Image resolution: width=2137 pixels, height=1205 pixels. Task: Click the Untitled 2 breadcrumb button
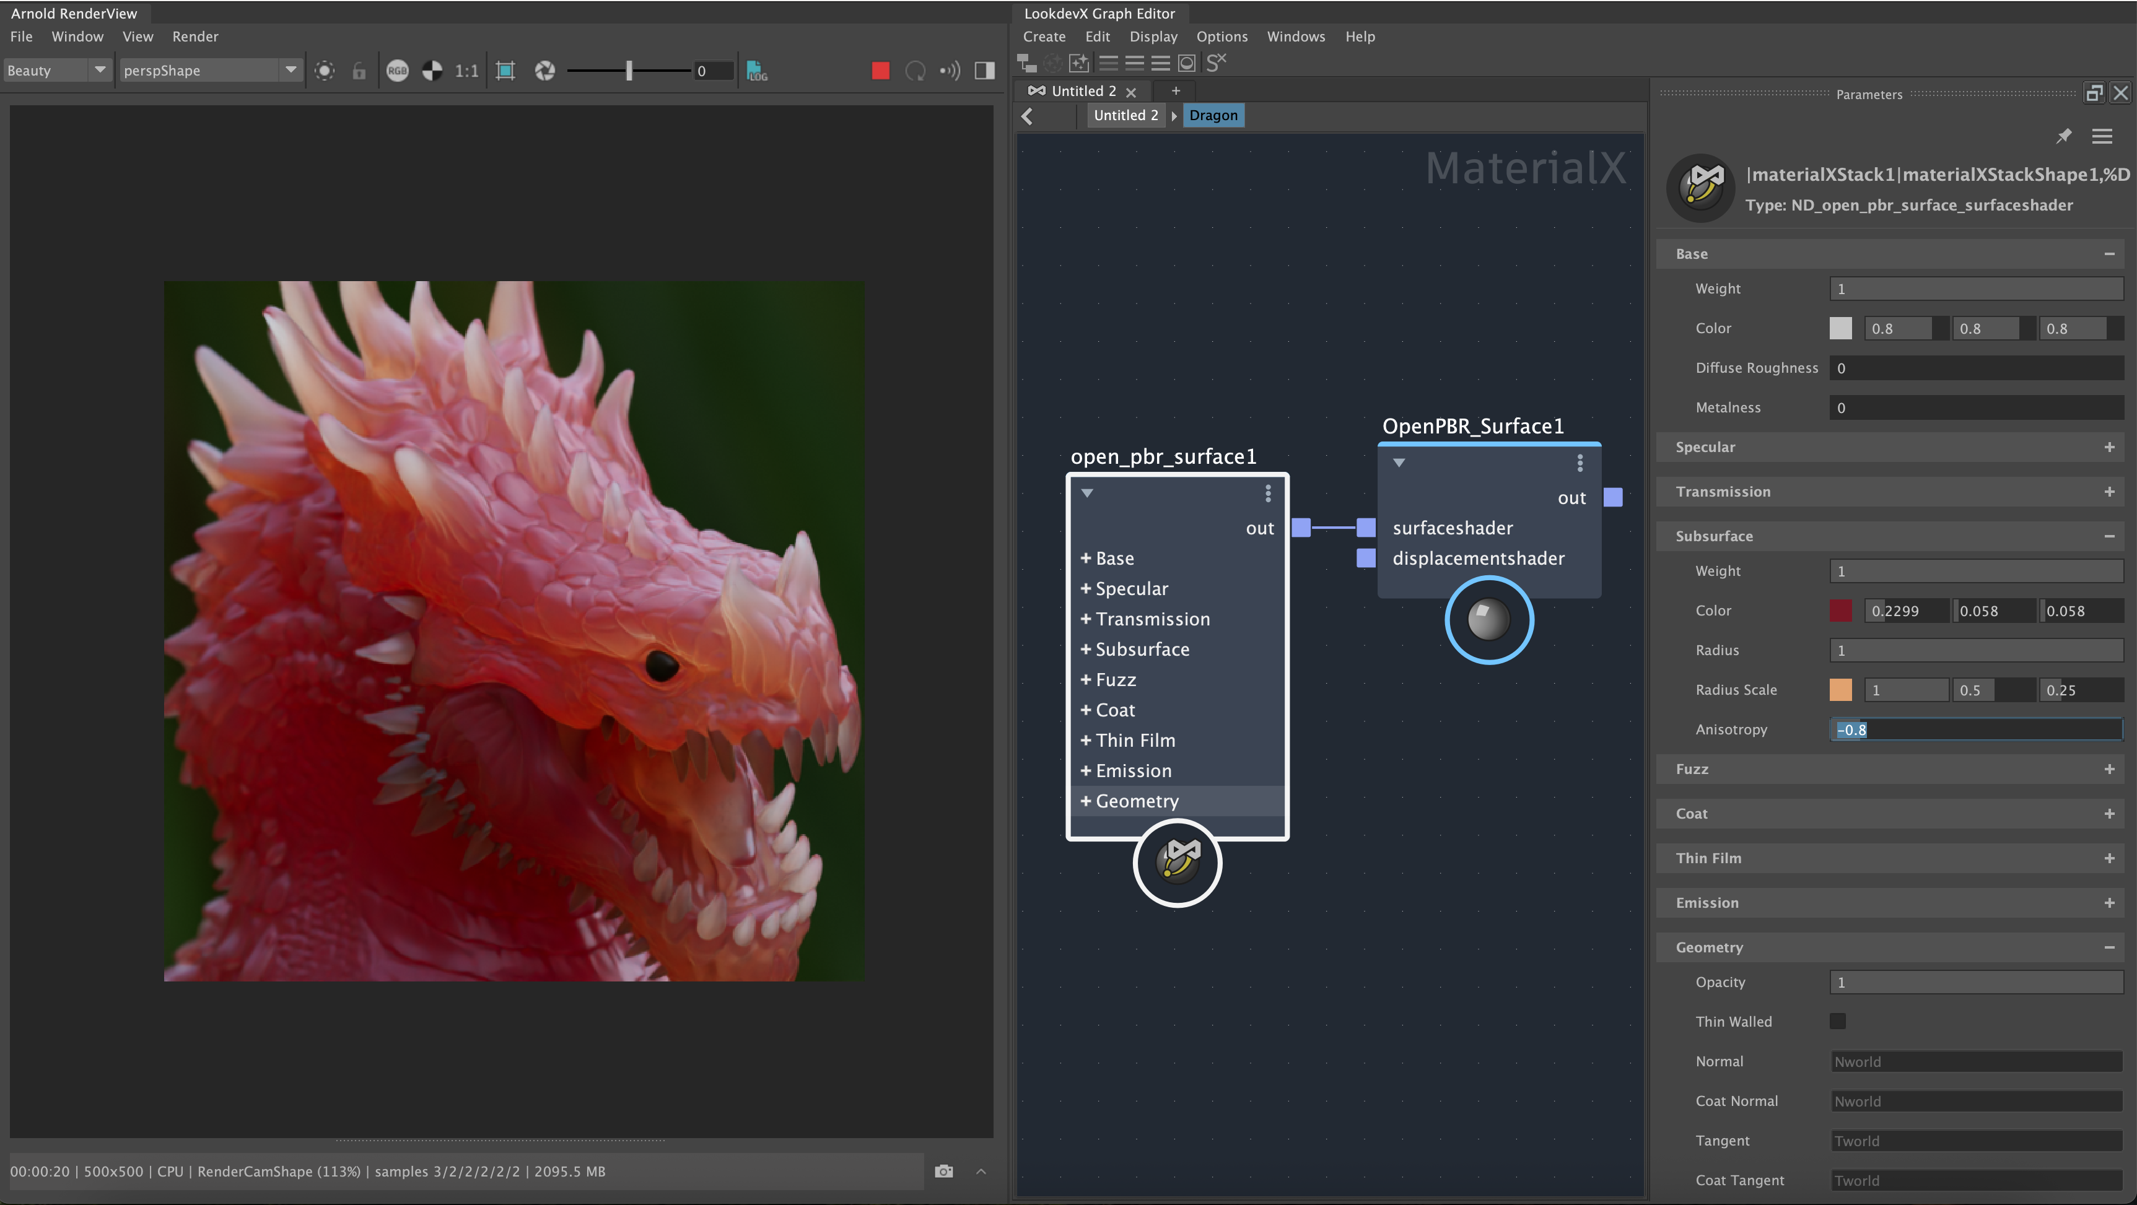pos(1125,115)
